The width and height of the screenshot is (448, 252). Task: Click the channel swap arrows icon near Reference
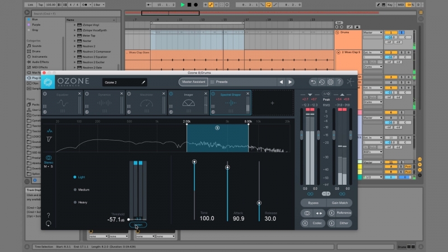click(x=319, y=213)
